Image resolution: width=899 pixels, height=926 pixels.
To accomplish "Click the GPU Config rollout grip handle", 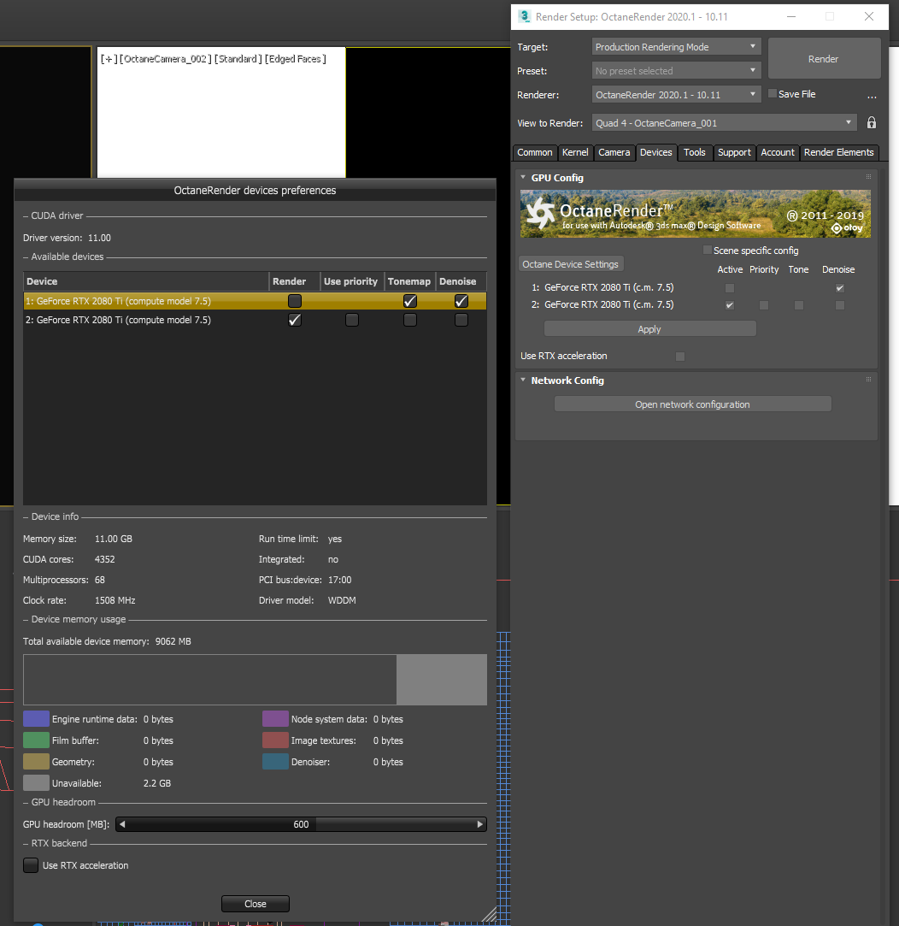I will click(x=868, y=177).
